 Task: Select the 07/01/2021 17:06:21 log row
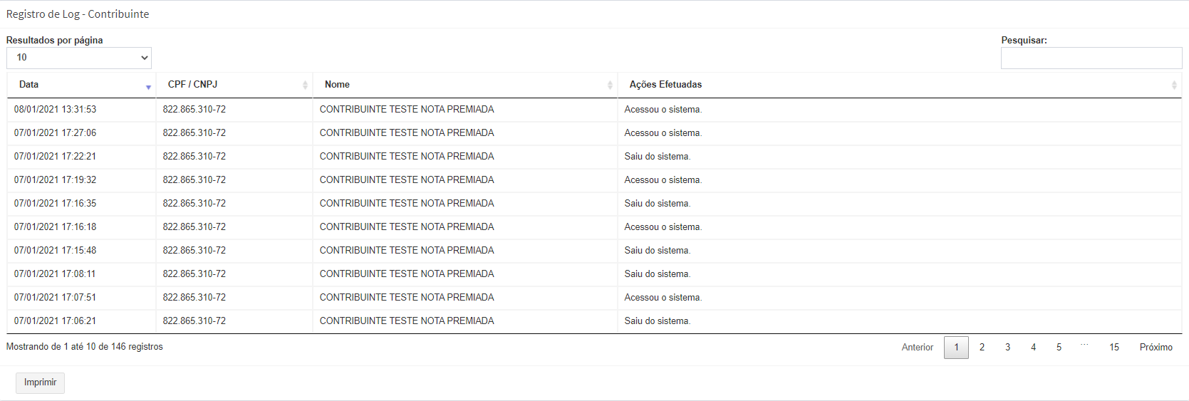[x=55, y=321]
